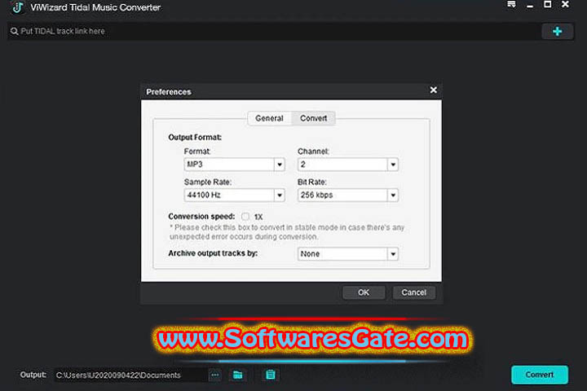This screenshot has width=587, height=391.
Task: Confirm preferences with OK button
Action: coord(364,292)
